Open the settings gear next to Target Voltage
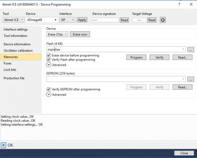The width and height of the screenshot is (197, 158). pos(163,20)
